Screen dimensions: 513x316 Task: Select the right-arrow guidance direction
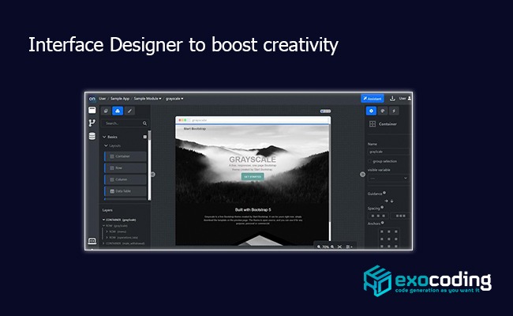(x=387, y=201)
